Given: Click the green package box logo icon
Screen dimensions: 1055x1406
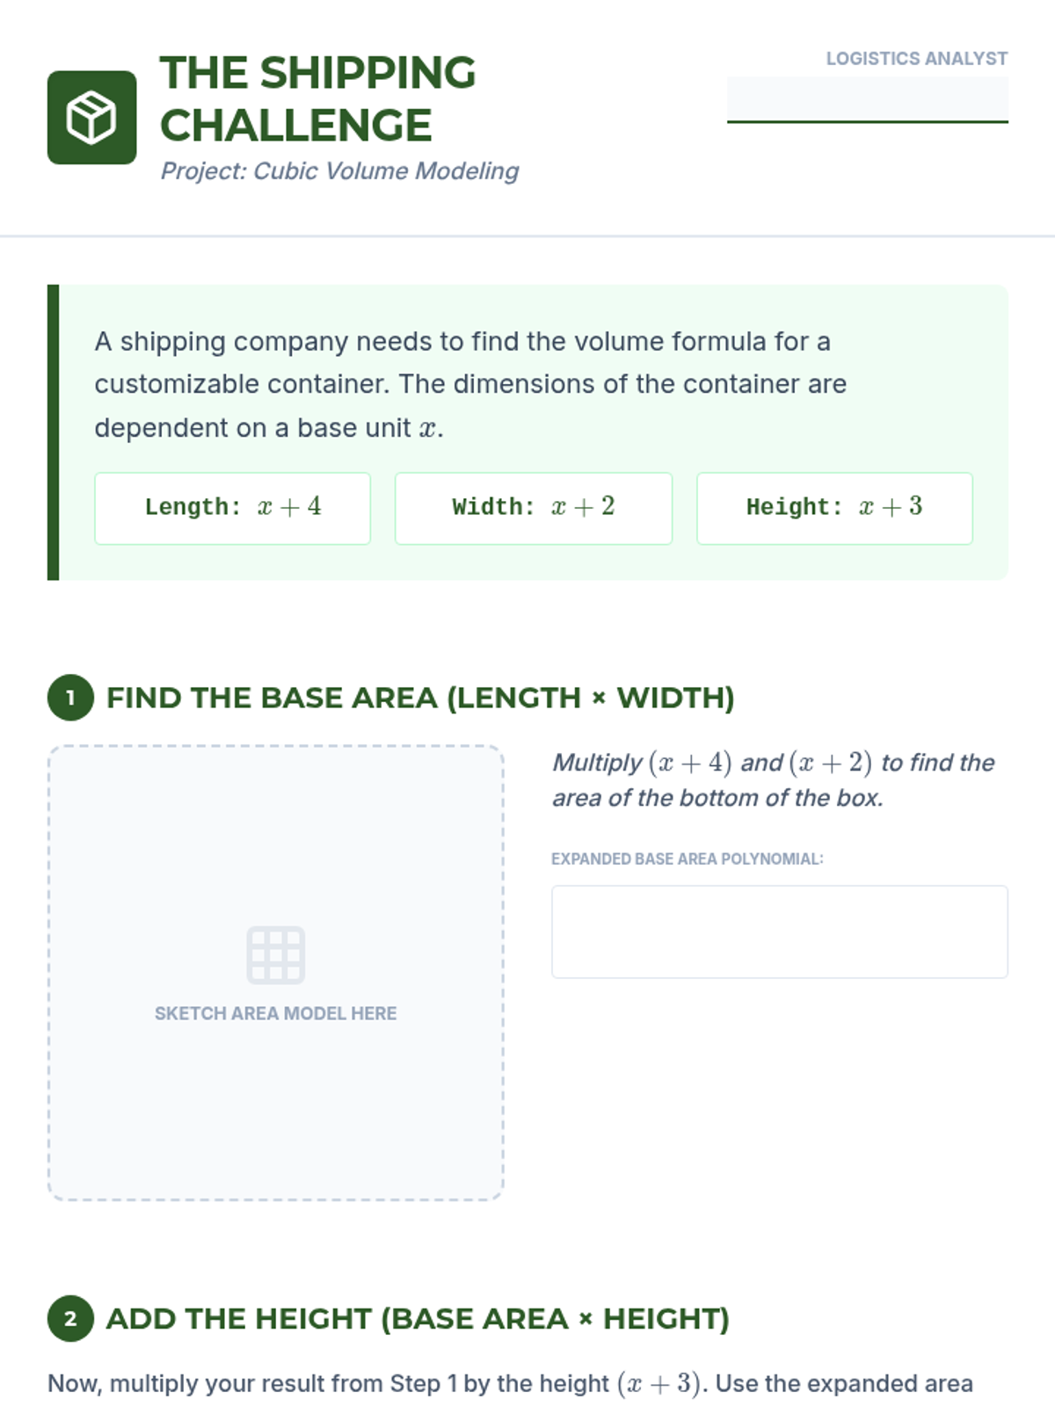Looking at the screenshot, I should pos(91,118).
